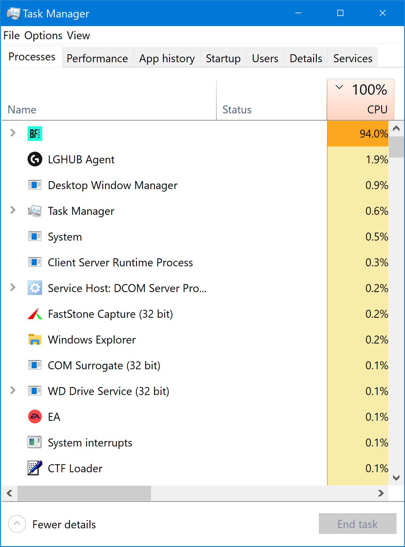Click the 94.0% CPU usage cell
Image resolution: width=405 pixels, height=547 pixels.
coord(358,134)
